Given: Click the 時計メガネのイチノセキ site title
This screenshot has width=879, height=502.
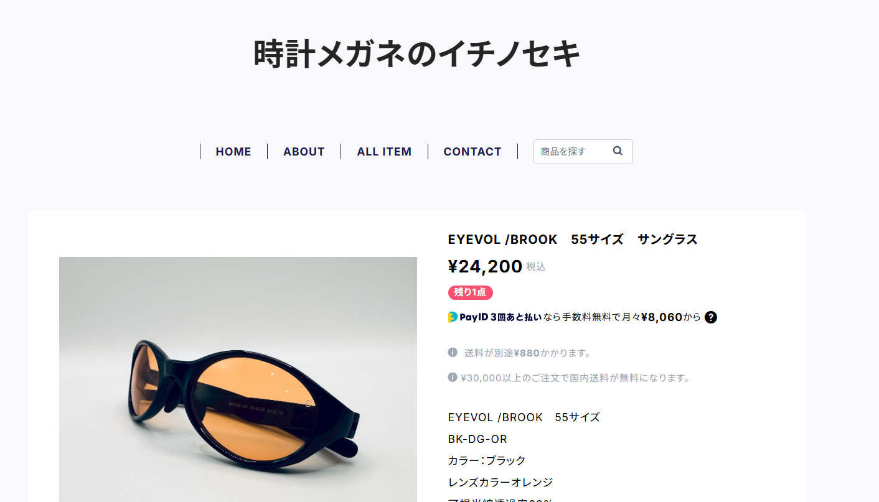Looking at the screenshot, I should pos(417,53).
